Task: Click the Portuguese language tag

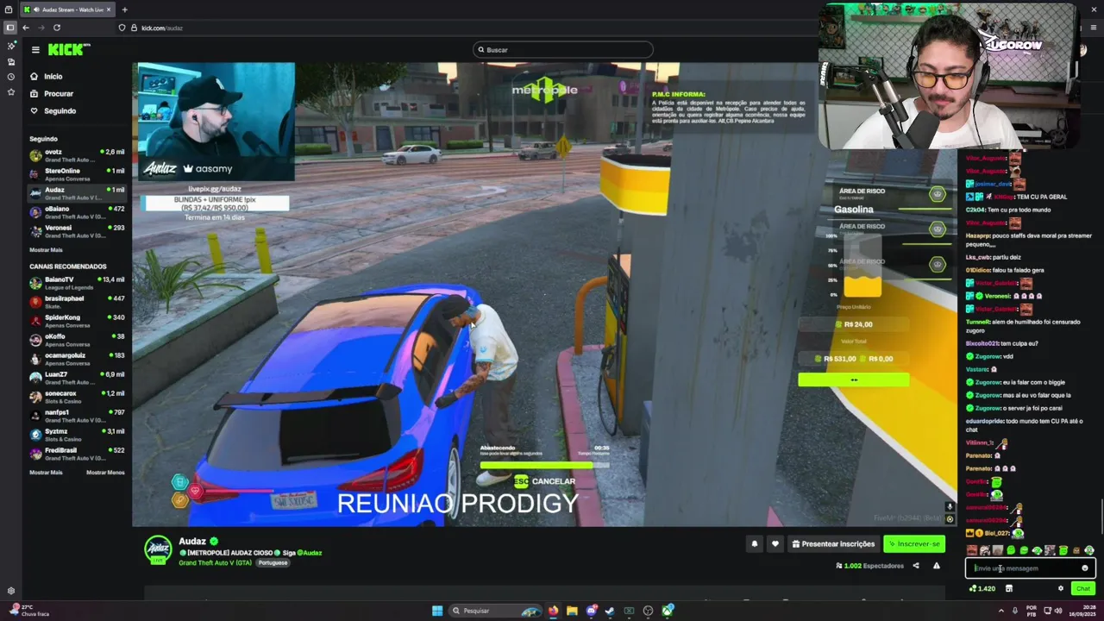Action: click(x=273, y=563)
